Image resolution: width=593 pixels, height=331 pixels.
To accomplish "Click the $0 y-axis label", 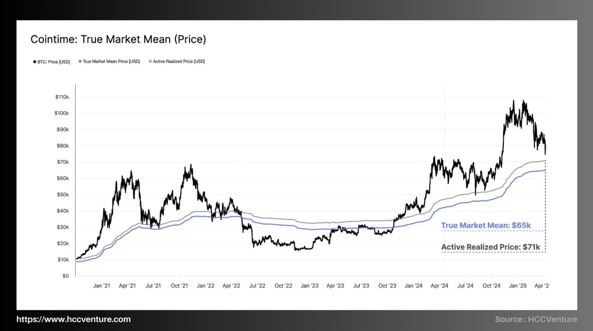I will click(66, 276).
